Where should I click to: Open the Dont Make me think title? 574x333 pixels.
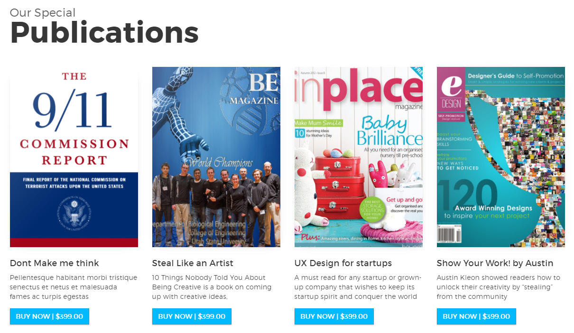click(x=55, y=263)
